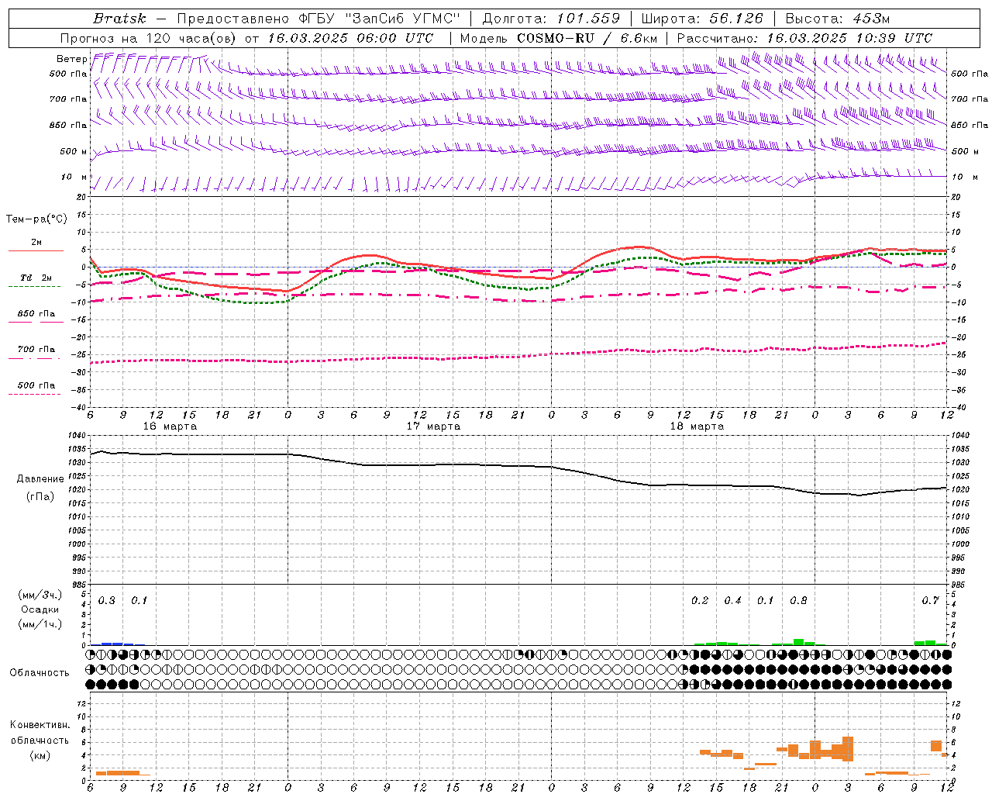The image size is (992, 794).
Task: Click the "Рассчитано: 16.03.2025 10:39 UTC" timestamp
Action: click(x=804, y=38)
